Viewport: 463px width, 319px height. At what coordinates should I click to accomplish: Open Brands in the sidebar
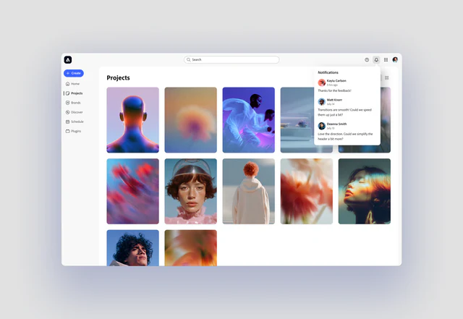point(73,103)
